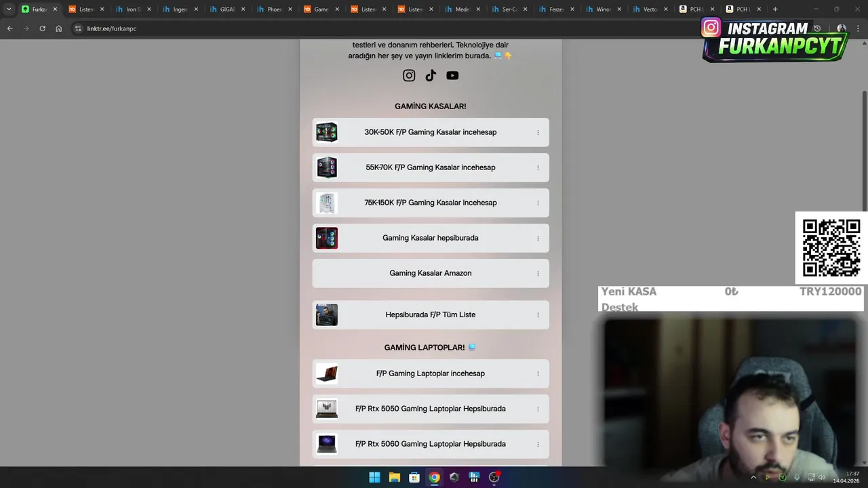This screenshot has width=868, height=488.
Task: Close the Furka linktree tab
Action: click(55, 9)
